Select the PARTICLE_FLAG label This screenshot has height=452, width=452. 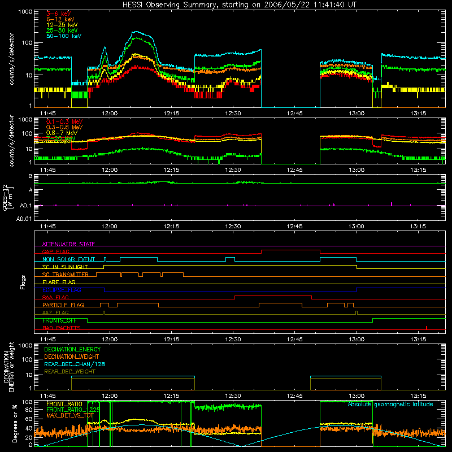pos(63,305)
